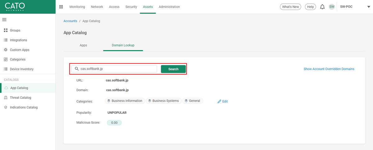The height and width of the screenshot is (150, 373).
Task: Click the URL value cas.softbank.jp
Action: (x=117, y=80)
